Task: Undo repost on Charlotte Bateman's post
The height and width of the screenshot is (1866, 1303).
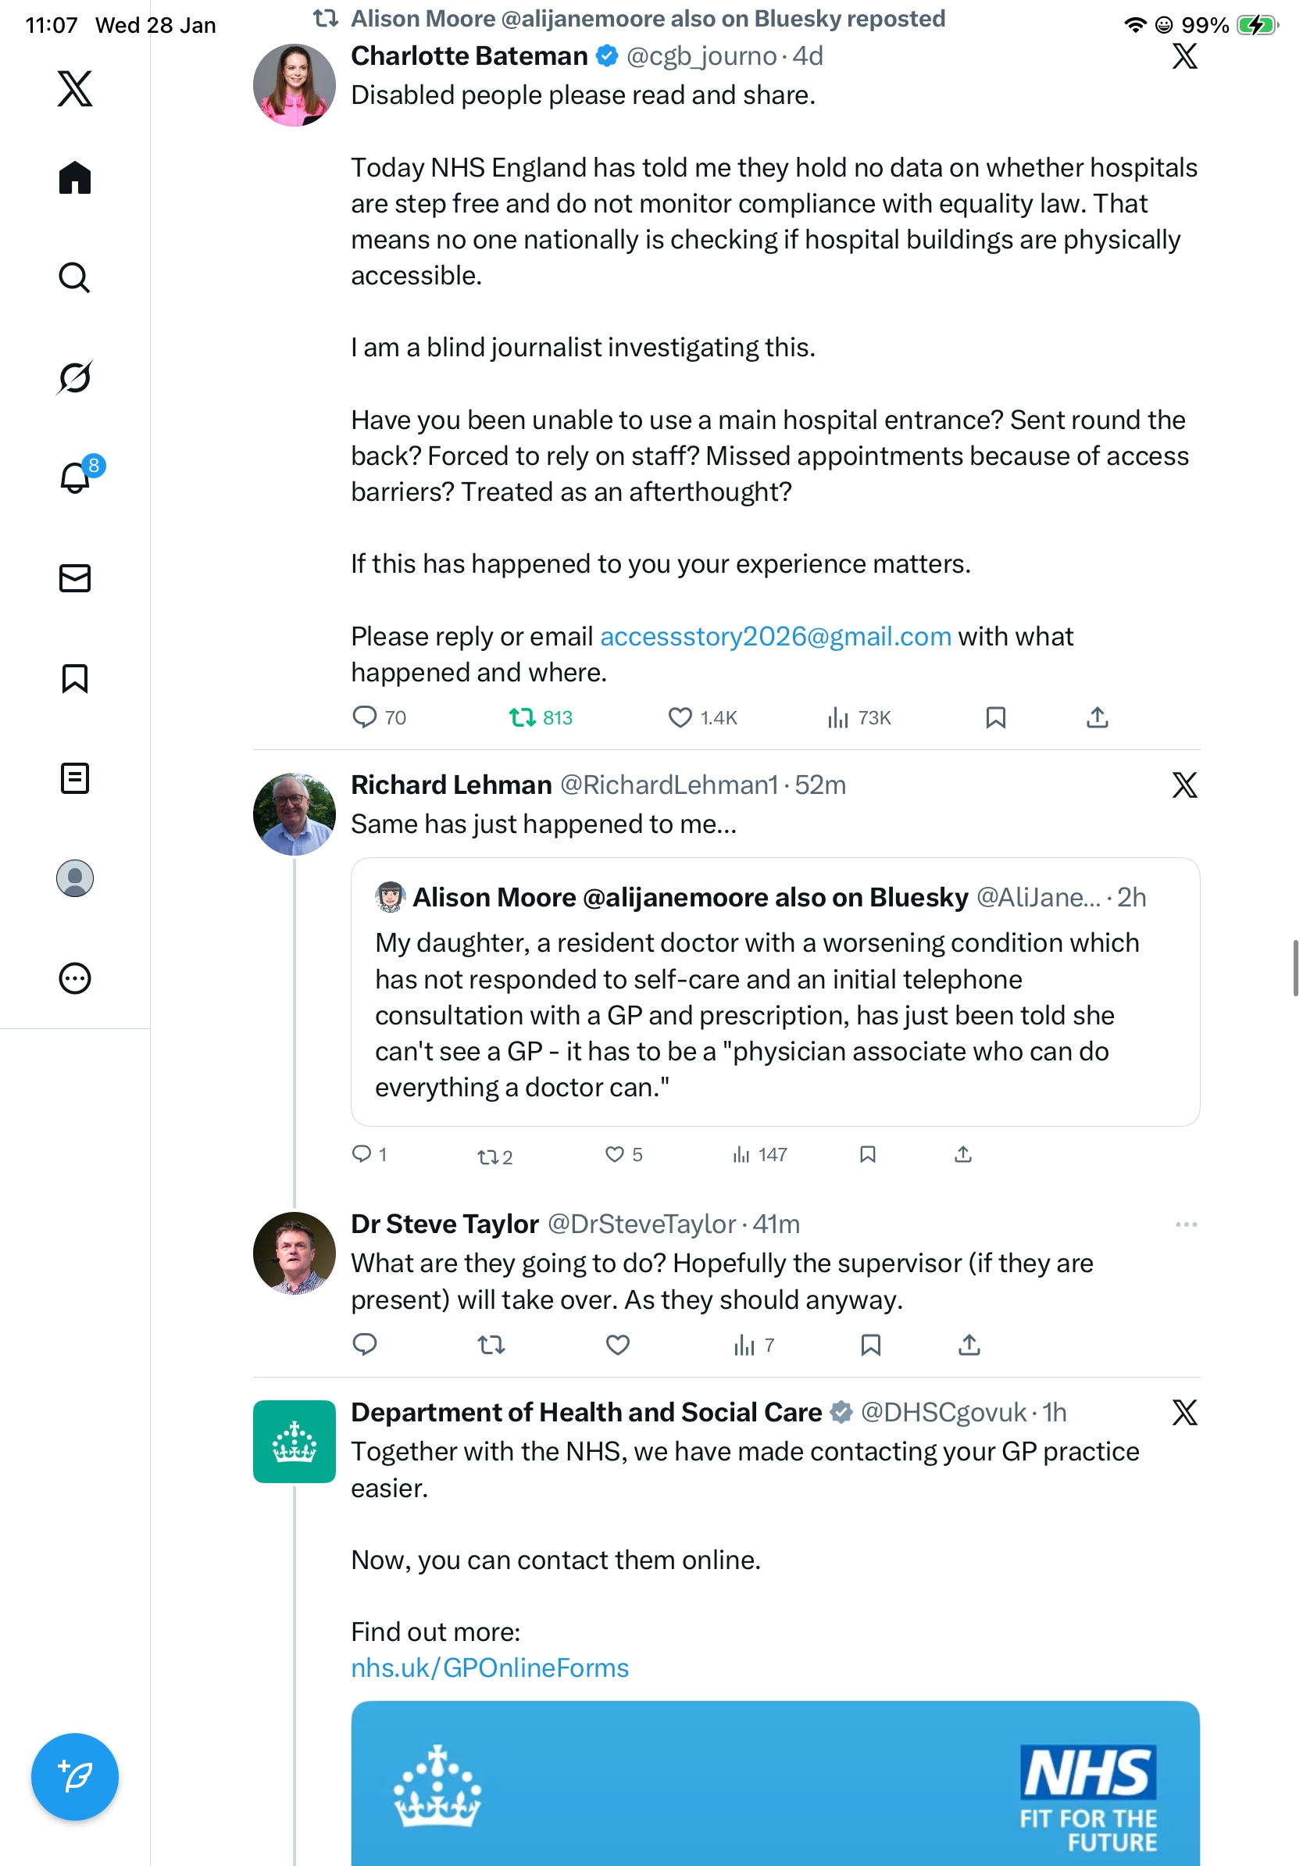Action: 522,717
